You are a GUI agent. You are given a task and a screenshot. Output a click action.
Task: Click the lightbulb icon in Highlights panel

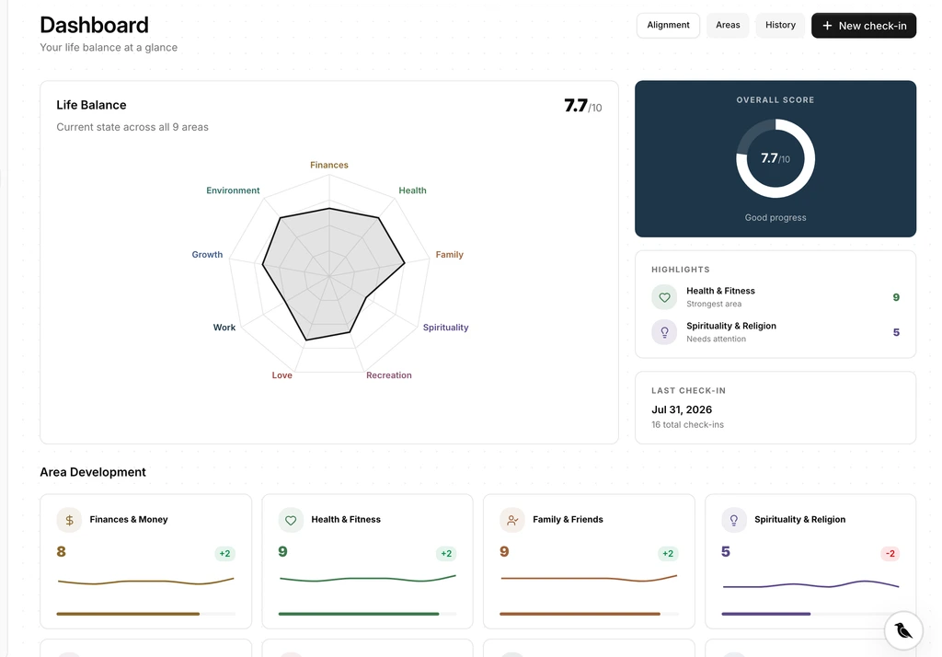coord(664,332)
